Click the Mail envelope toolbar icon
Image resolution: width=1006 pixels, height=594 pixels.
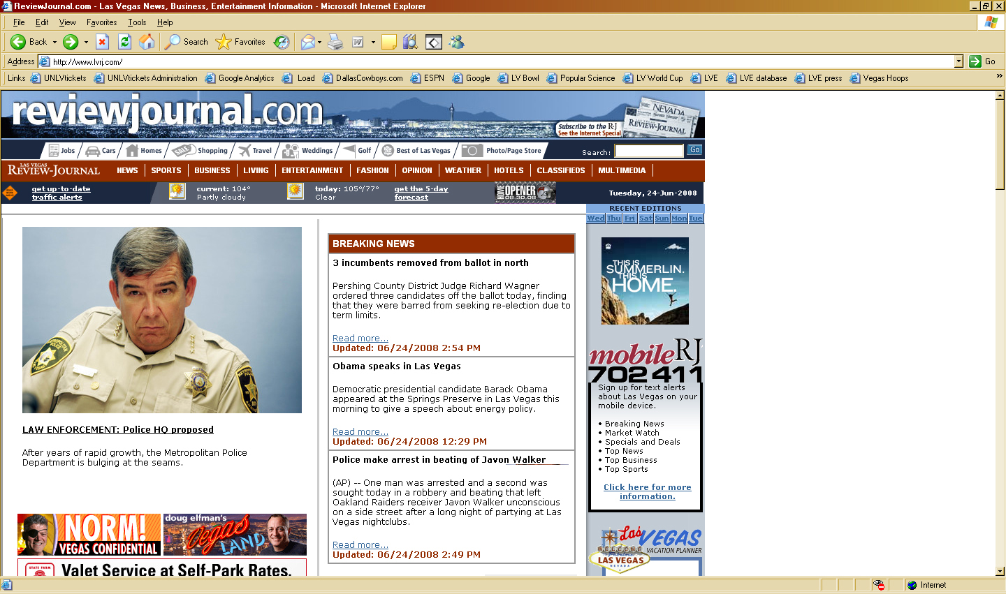(307, 42)
